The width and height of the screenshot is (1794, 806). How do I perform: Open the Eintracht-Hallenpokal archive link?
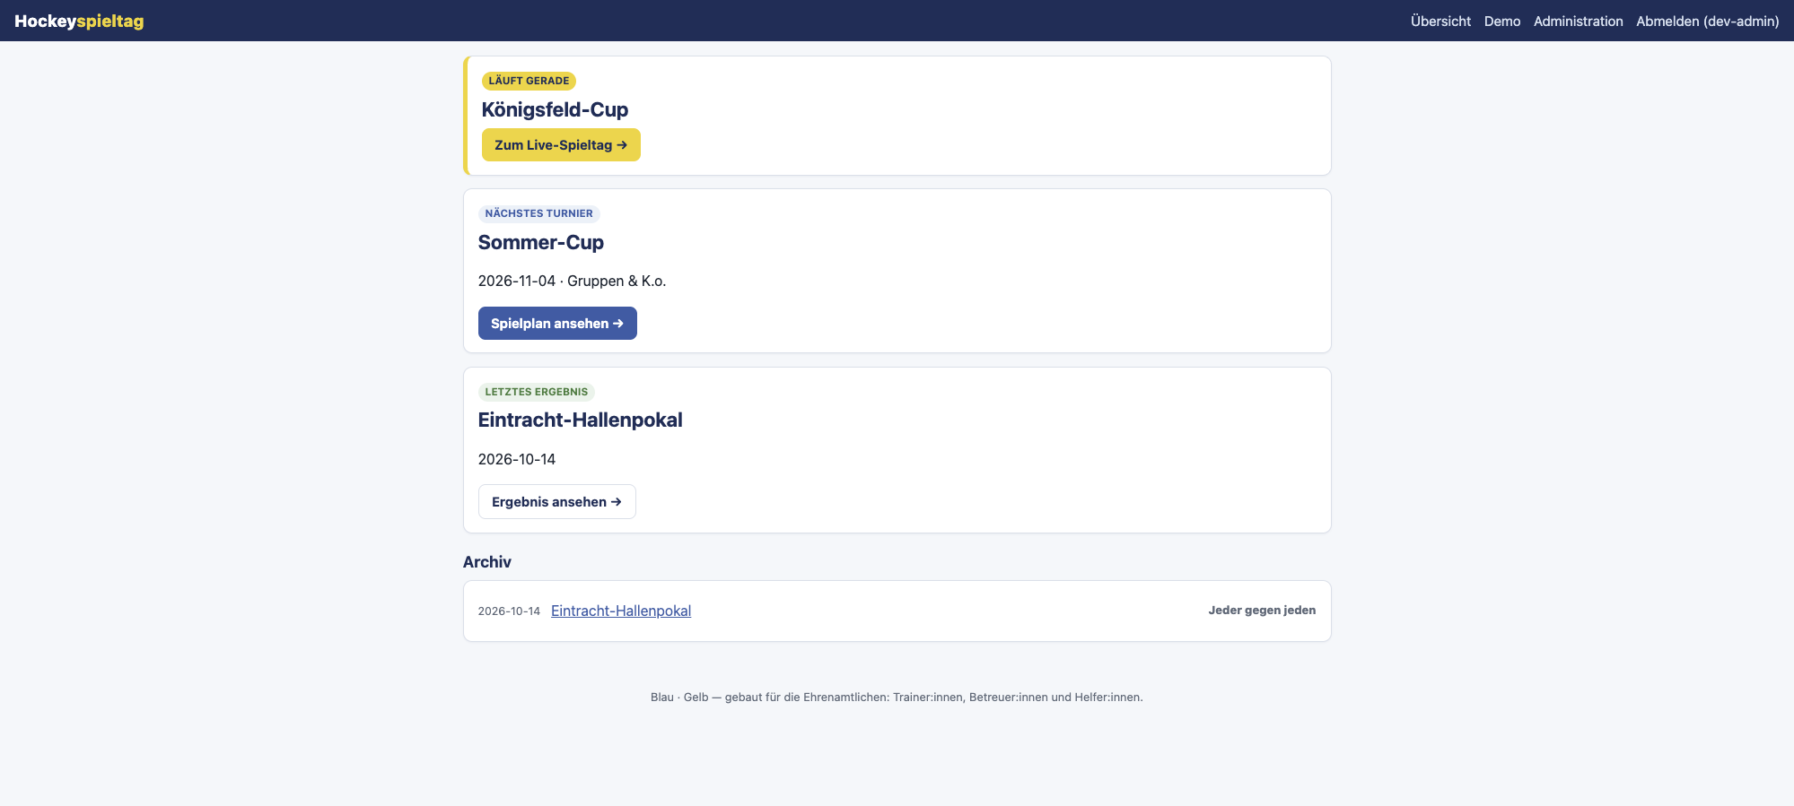click(x=621, y=611)
